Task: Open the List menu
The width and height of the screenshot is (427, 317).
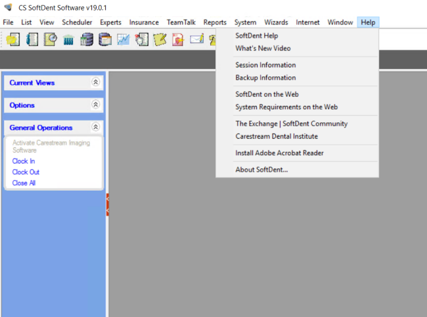Action: tap(26, 22)
